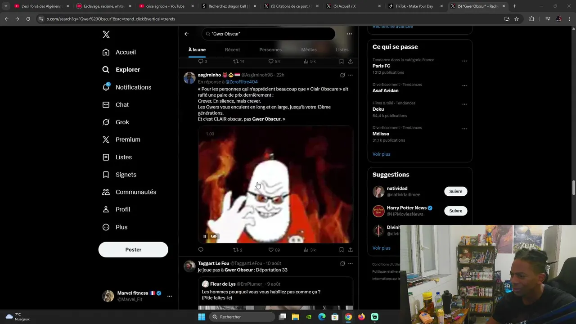This screenshot has width=576, height=324.
Task: Share asgirninho post
Action: 351,250
